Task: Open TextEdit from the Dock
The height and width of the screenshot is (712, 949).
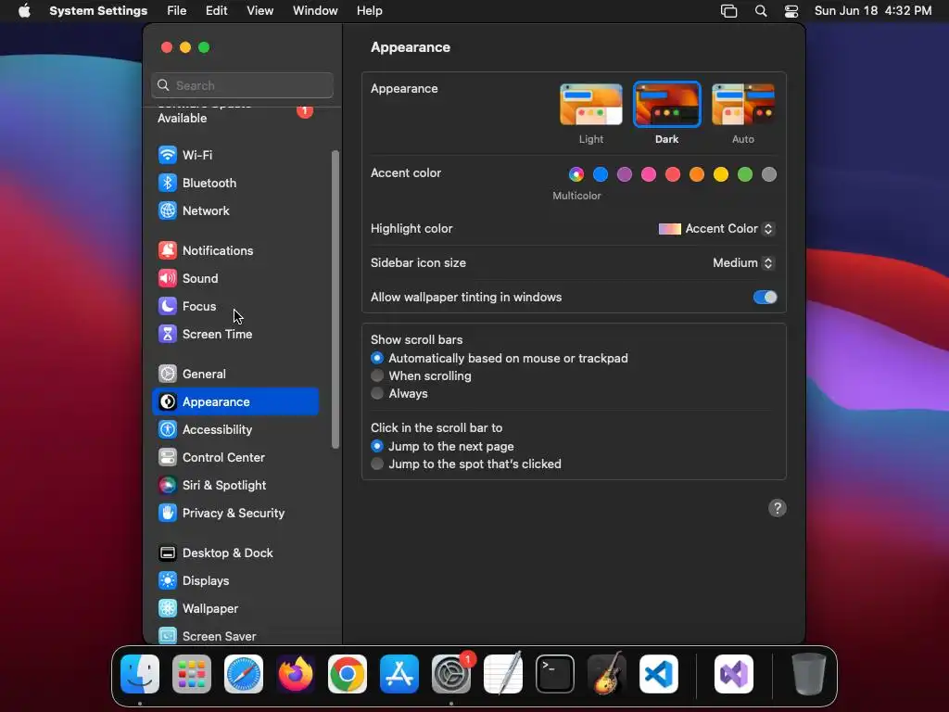Action: (503, 674)
